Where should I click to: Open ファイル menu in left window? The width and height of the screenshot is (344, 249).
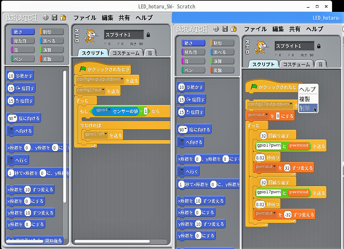[x=85, y=18]
